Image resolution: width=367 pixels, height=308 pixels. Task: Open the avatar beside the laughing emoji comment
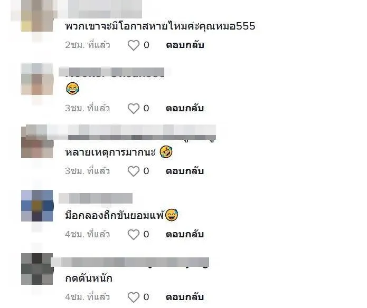pyautogui.click(x=37, y=79)
